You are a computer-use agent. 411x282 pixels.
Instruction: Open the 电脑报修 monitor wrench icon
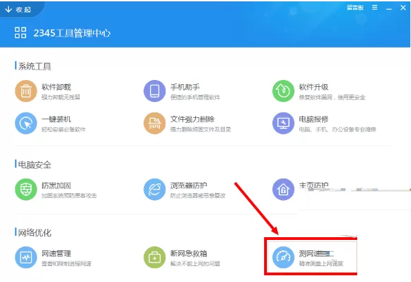(x=283, y=123)
